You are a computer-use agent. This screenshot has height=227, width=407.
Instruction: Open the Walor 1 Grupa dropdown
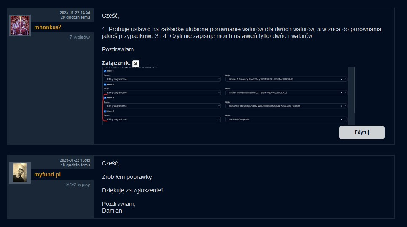tap(162, 79)
